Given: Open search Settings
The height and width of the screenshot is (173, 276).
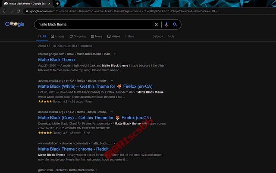Looking at the screenshot, I should 157,36.
